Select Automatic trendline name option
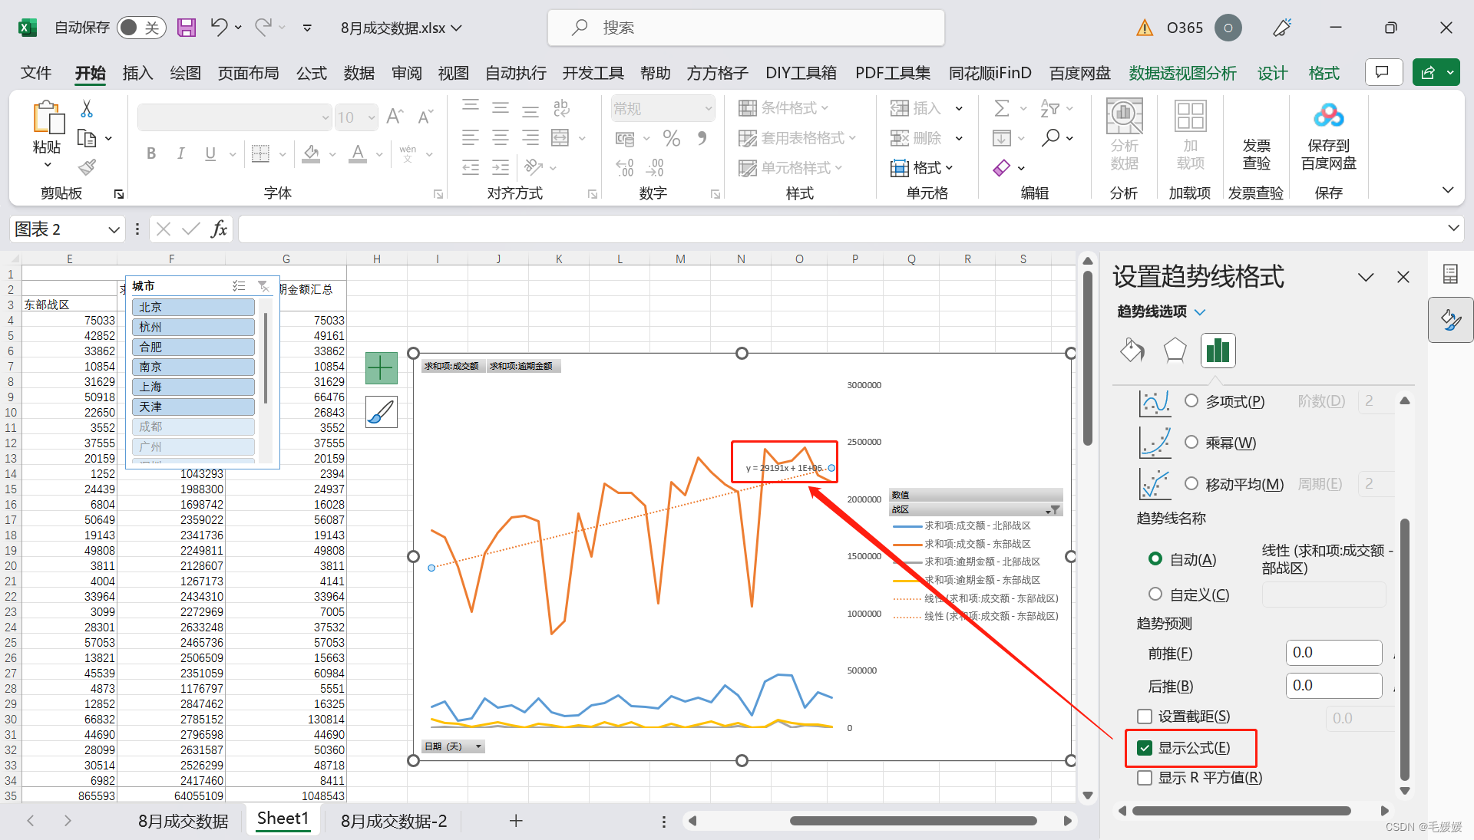Image resolution: width=1474 pixels, height=840 pixels. (x=1155, y=558)
